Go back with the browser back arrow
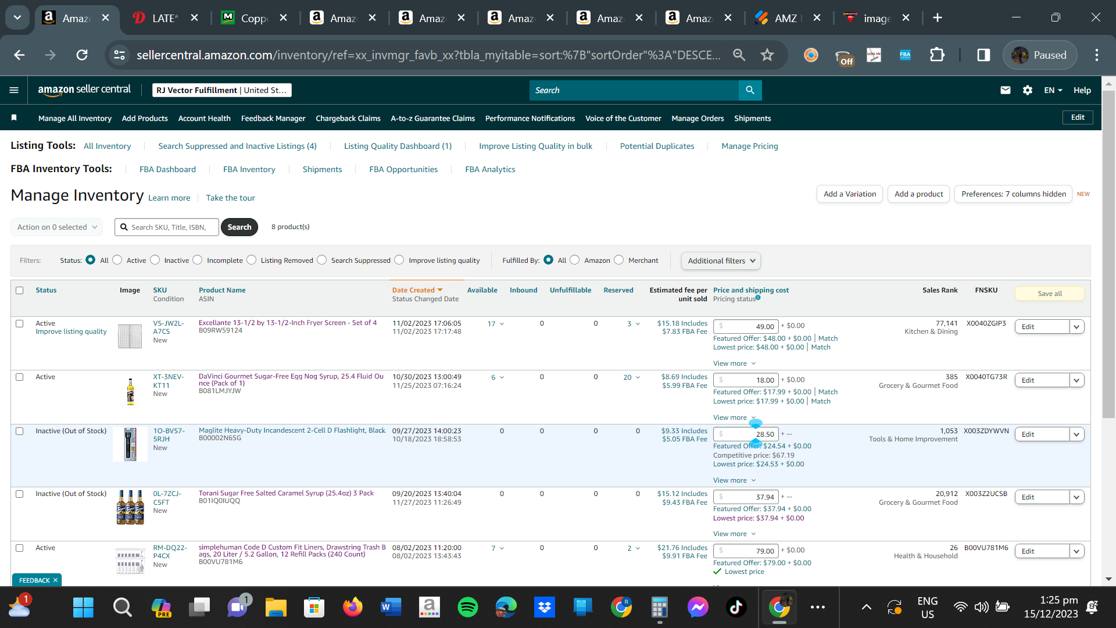Image resolution: width=1116 pixels, height=628 pixels. pyautogui.click(x=19, y=55)
